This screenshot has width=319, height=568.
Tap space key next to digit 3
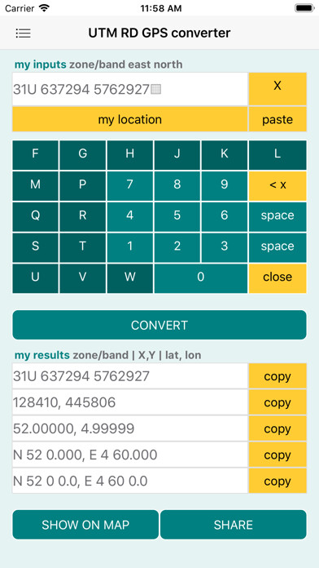pyautogui.click(x=277, y=247)
